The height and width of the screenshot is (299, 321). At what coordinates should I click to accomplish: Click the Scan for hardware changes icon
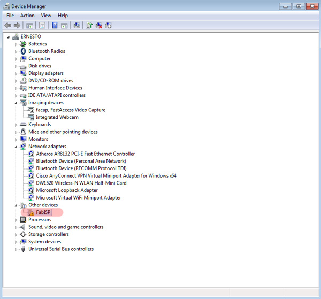coord(77,25)
